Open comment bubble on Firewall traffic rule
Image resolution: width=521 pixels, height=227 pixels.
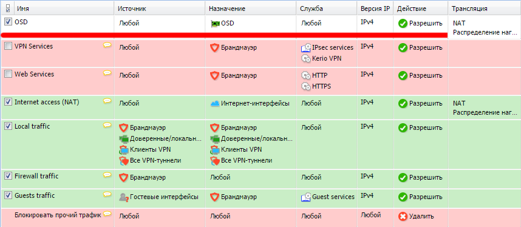(107, 175)
